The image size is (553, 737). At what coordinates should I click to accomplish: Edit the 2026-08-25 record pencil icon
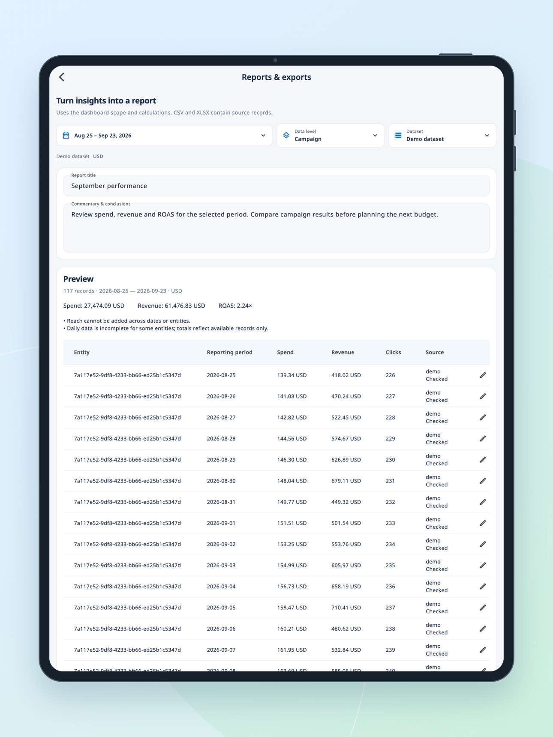(483, 375)
